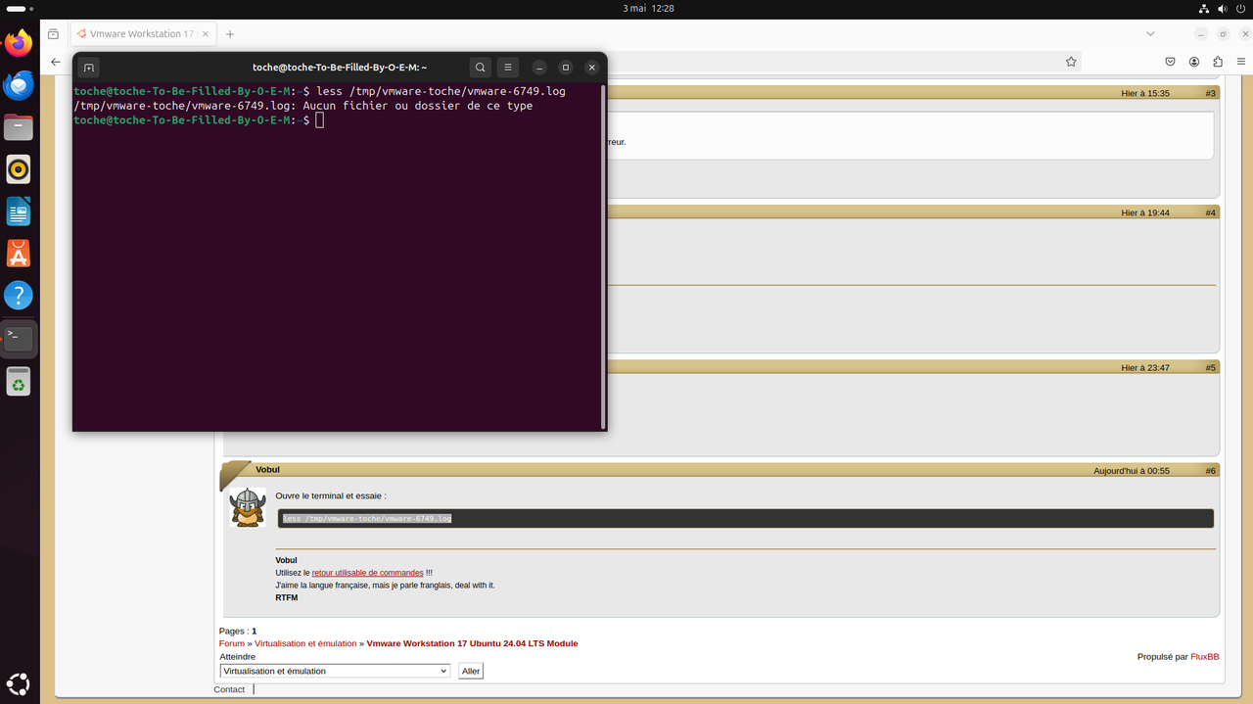Viewport: 1253px width, 704px height.
Task: Open Virtualisation et émulation breadcrumb link
Action: pyautogui.click(x=305, y=643)
